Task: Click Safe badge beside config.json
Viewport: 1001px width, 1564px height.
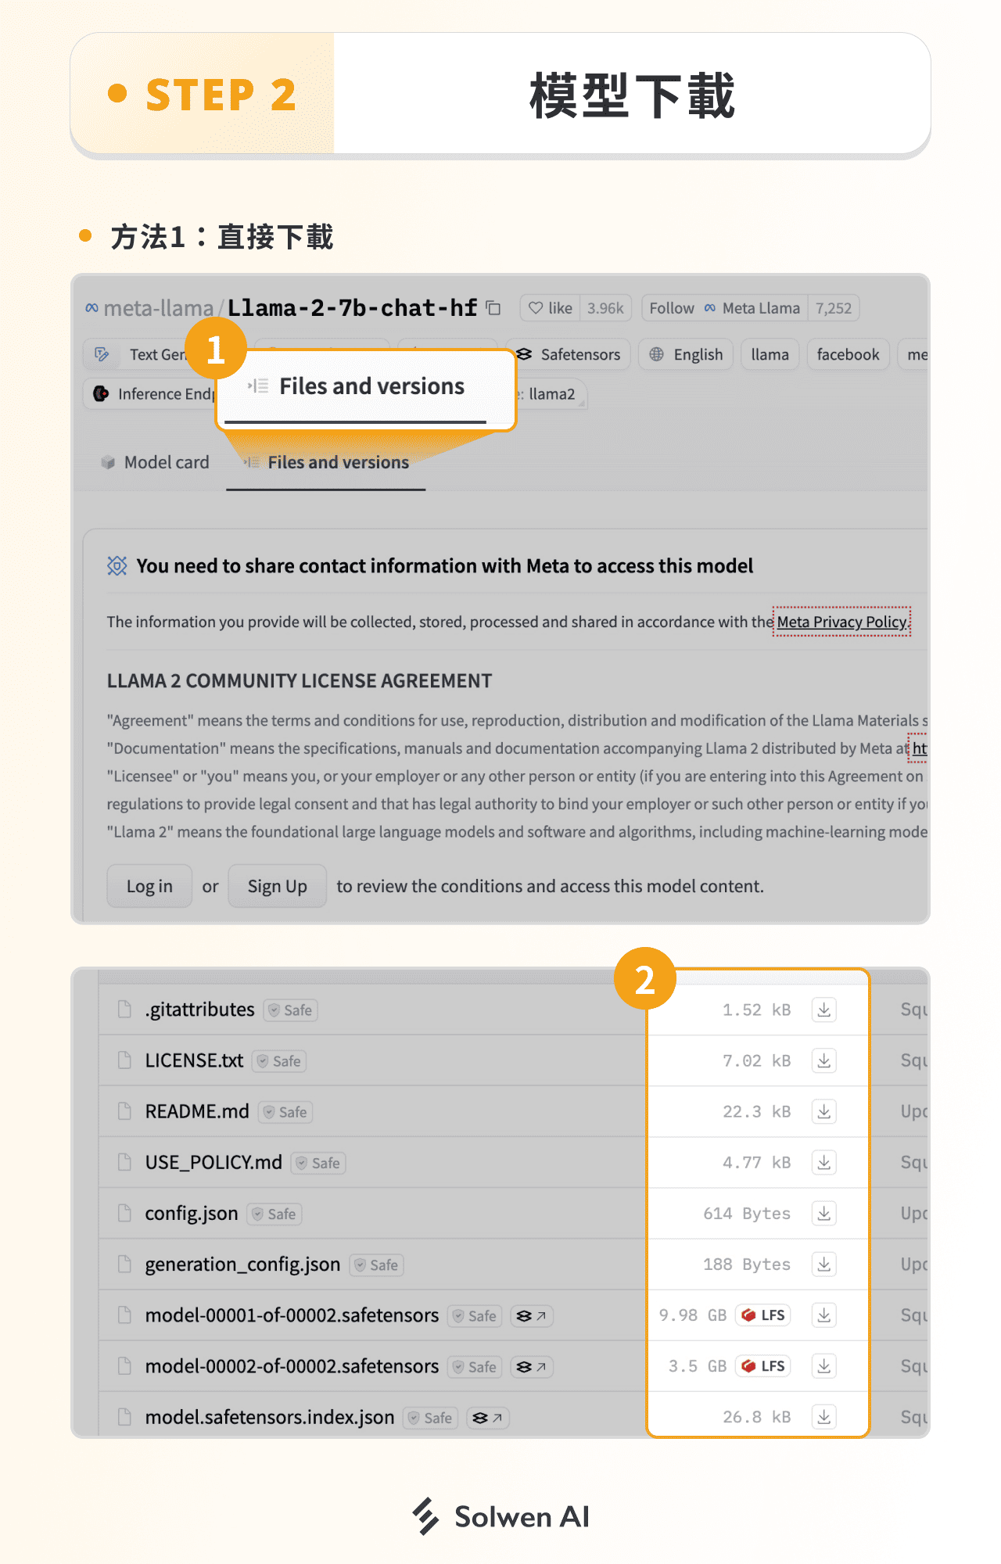Action: [274, 1214]
